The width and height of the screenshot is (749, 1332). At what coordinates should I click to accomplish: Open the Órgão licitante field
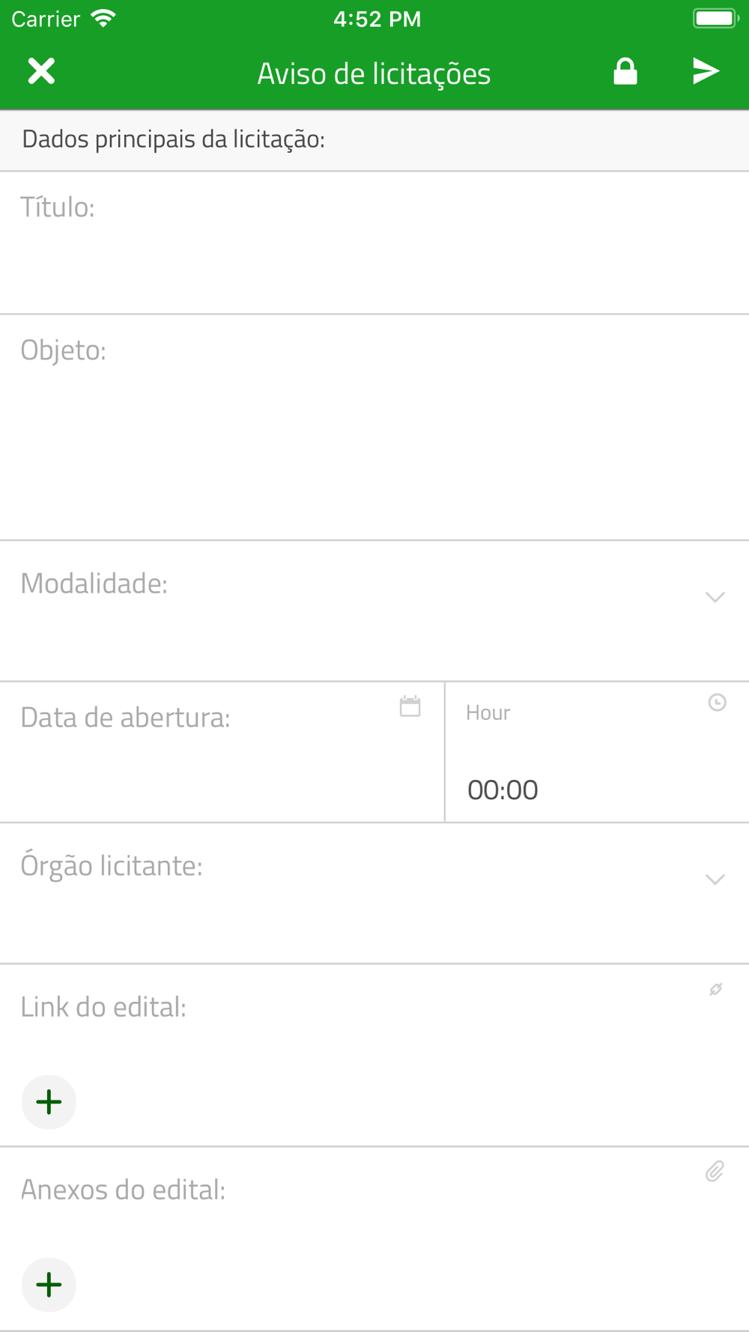[374, 893]
